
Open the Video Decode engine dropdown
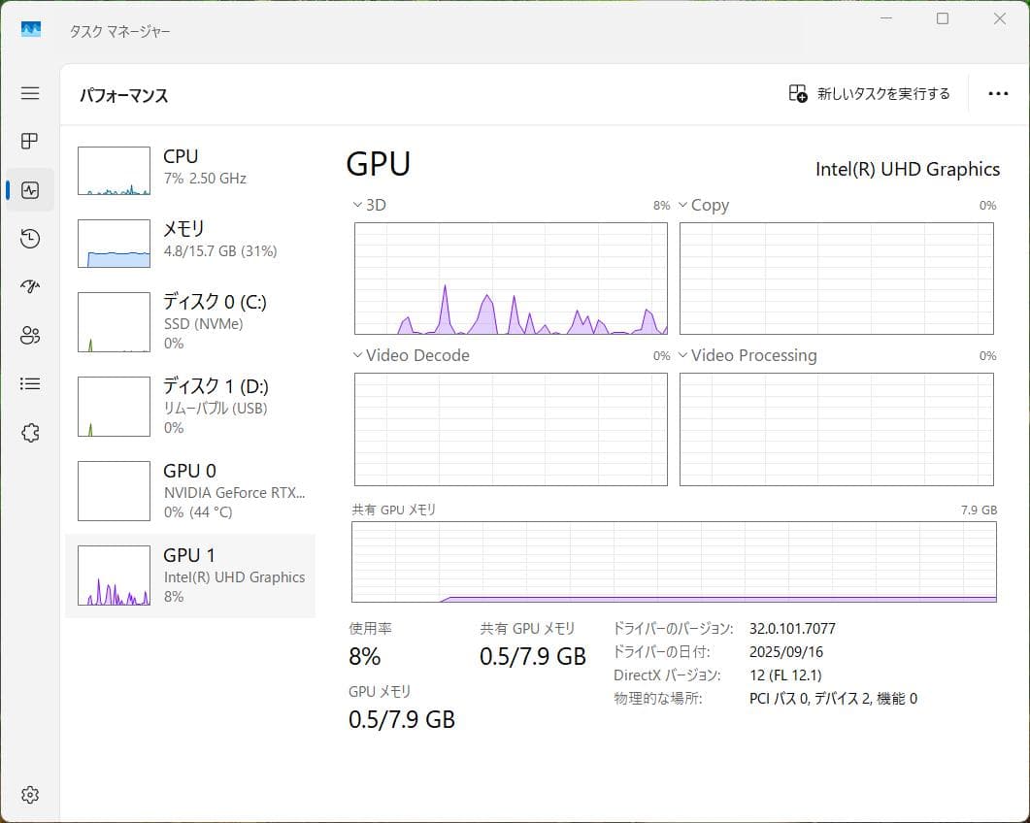pyautogui.click(x=359, y=356)
